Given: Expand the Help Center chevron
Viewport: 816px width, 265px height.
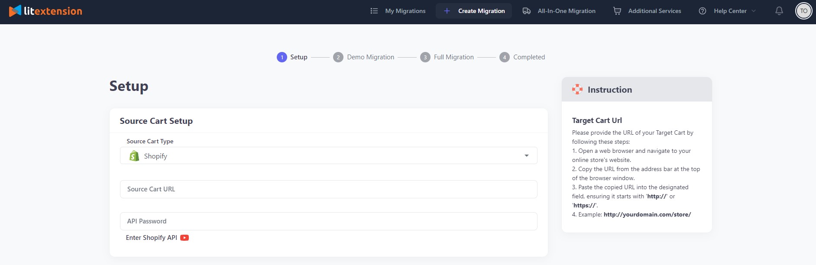Looking at the screenshot, I should 754,11.
